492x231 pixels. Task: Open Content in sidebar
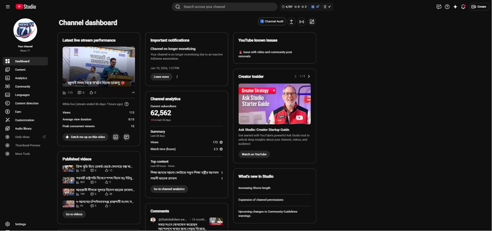tap(25, 70)
